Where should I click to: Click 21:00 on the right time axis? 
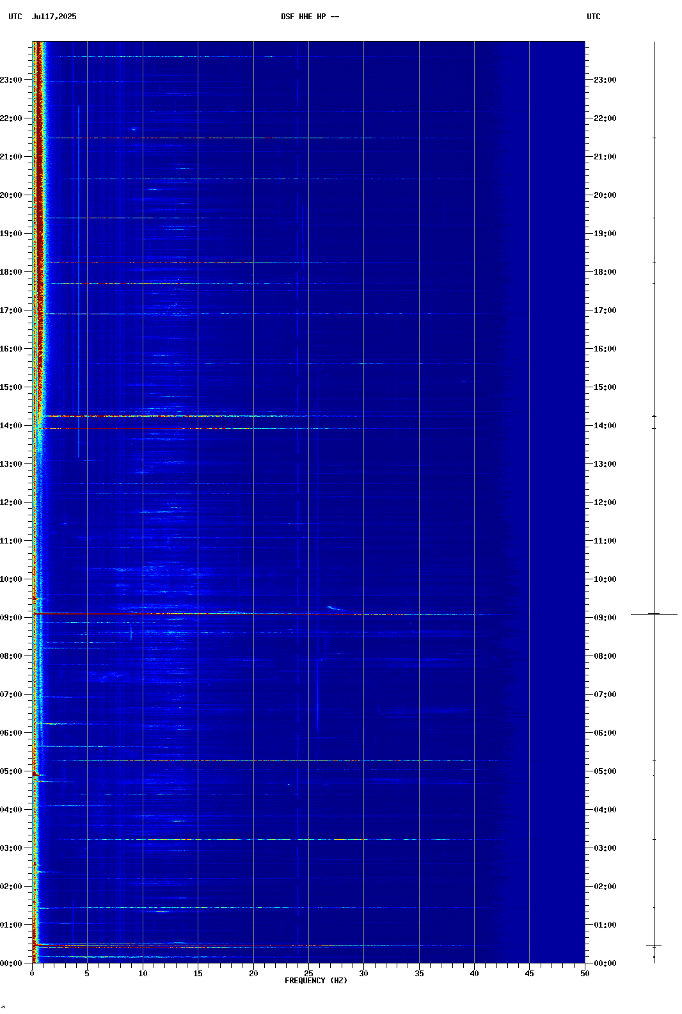coord(605,157)
